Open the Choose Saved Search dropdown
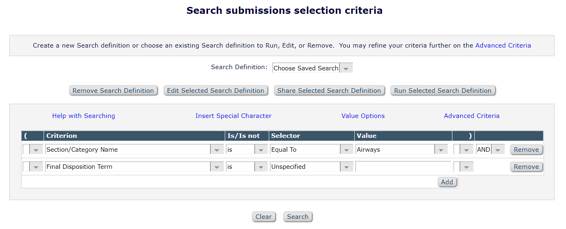 [312, 68]
